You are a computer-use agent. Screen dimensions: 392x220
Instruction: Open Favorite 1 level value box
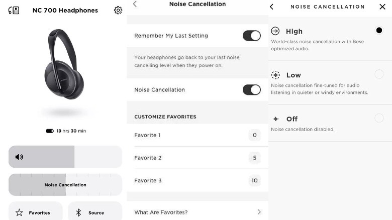click(x=254, y=135)
